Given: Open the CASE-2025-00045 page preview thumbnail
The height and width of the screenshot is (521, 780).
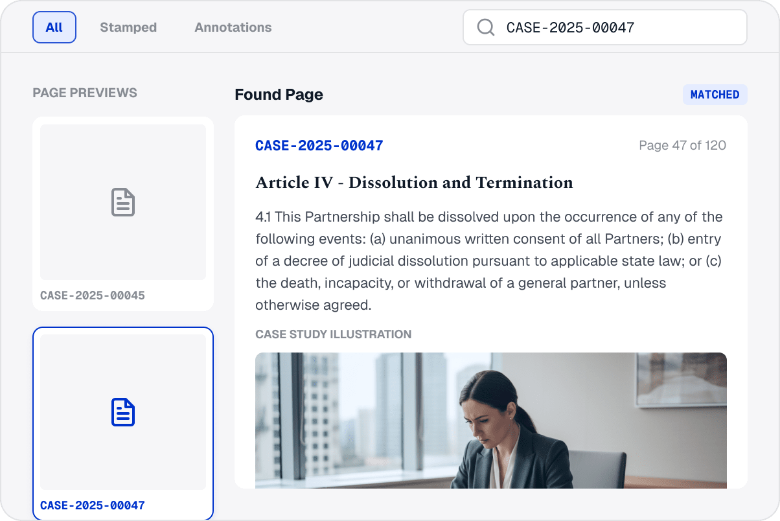Looking at the screenshot, I should pyautogui.click(x=123, y=214).
